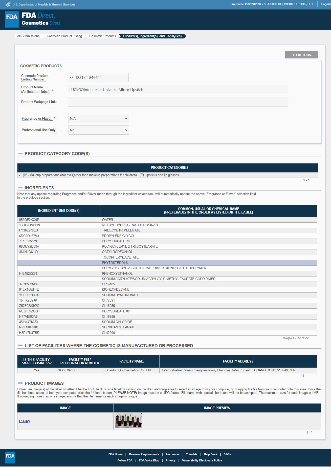This screenshot has height=467, width=331.
Task: Click the Facility FEI / Registration Number header
Action: pyautogui.click(x=80, y=361)
